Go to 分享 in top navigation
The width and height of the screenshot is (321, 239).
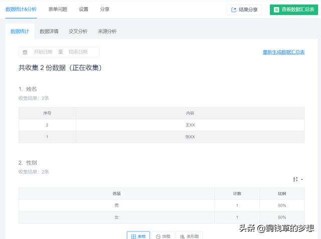click(104, 9)
